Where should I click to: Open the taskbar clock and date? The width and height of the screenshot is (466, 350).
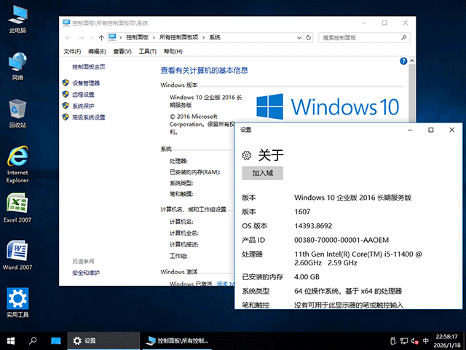(446, 341)
